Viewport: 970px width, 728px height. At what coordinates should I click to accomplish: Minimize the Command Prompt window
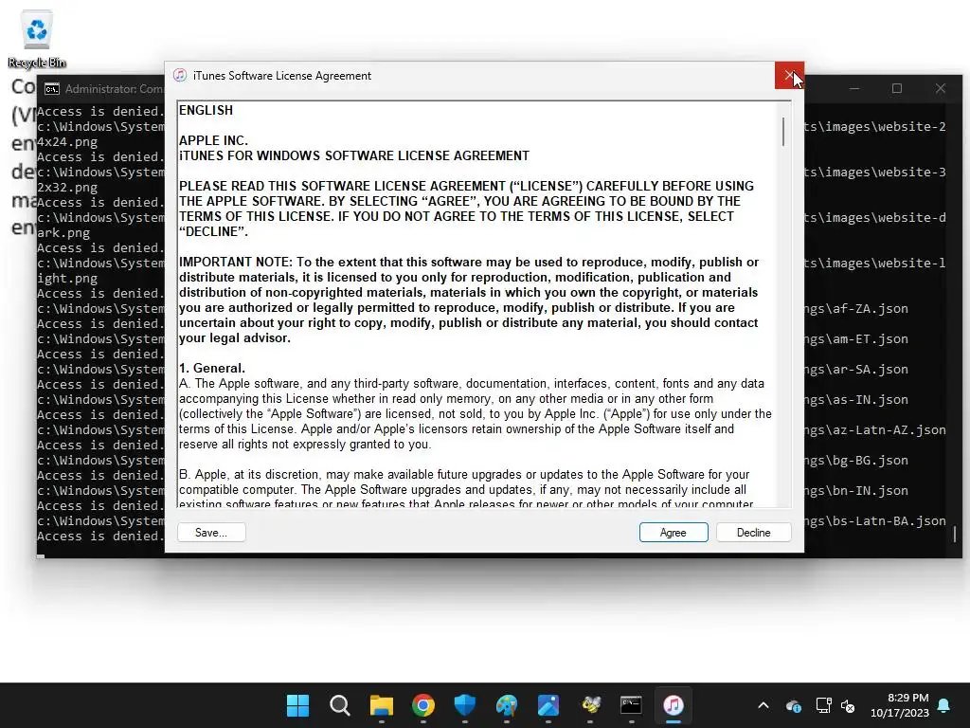pyautogui.click(x=854, y=89)
